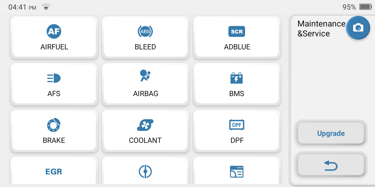Tap the steering wheel icon tile
Image resolution: width=375 pixels, height=187 pixels.
(145, 171)
